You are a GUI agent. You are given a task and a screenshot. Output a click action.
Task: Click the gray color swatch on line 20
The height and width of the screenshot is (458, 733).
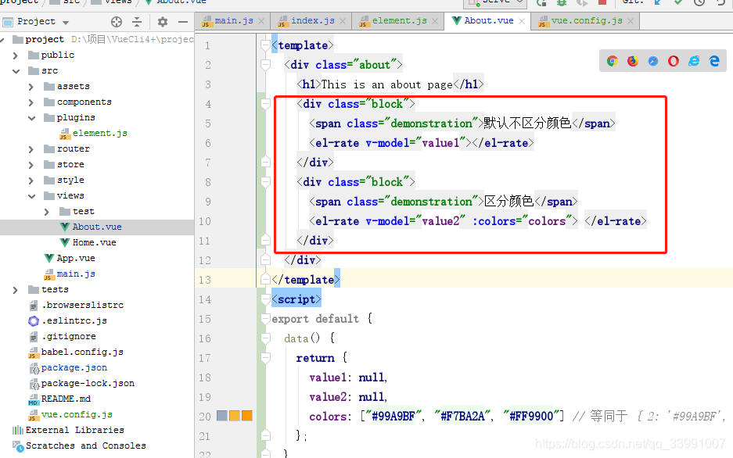pyautogui.click(x=222, y=416)
